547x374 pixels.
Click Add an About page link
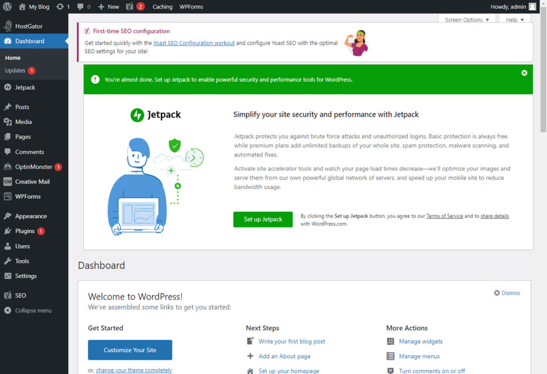tap(284, 356)
